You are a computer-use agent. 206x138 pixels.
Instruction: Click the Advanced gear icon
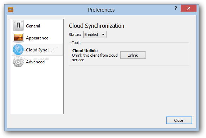(x=18, y=62)
